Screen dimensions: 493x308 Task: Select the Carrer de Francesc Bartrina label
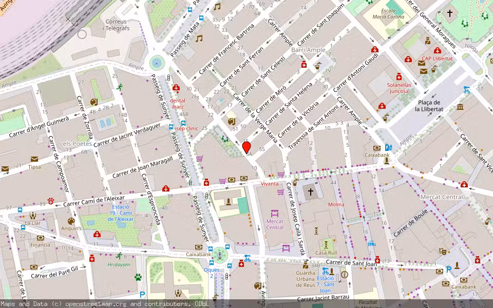coord(226,49)
